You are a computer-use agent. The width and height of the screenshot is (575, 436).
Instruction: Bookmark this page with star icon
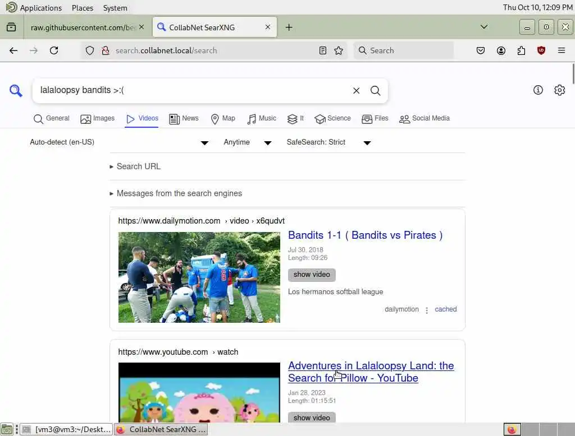(339, 50)
